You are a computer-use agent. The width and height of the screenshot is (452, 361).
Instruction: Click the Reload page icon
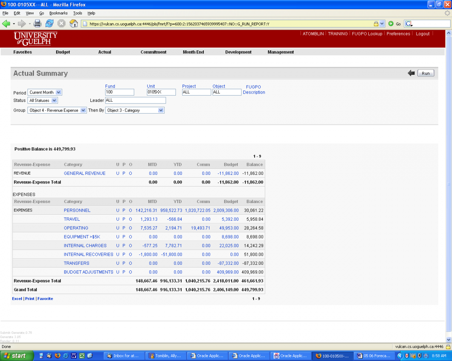49,24
